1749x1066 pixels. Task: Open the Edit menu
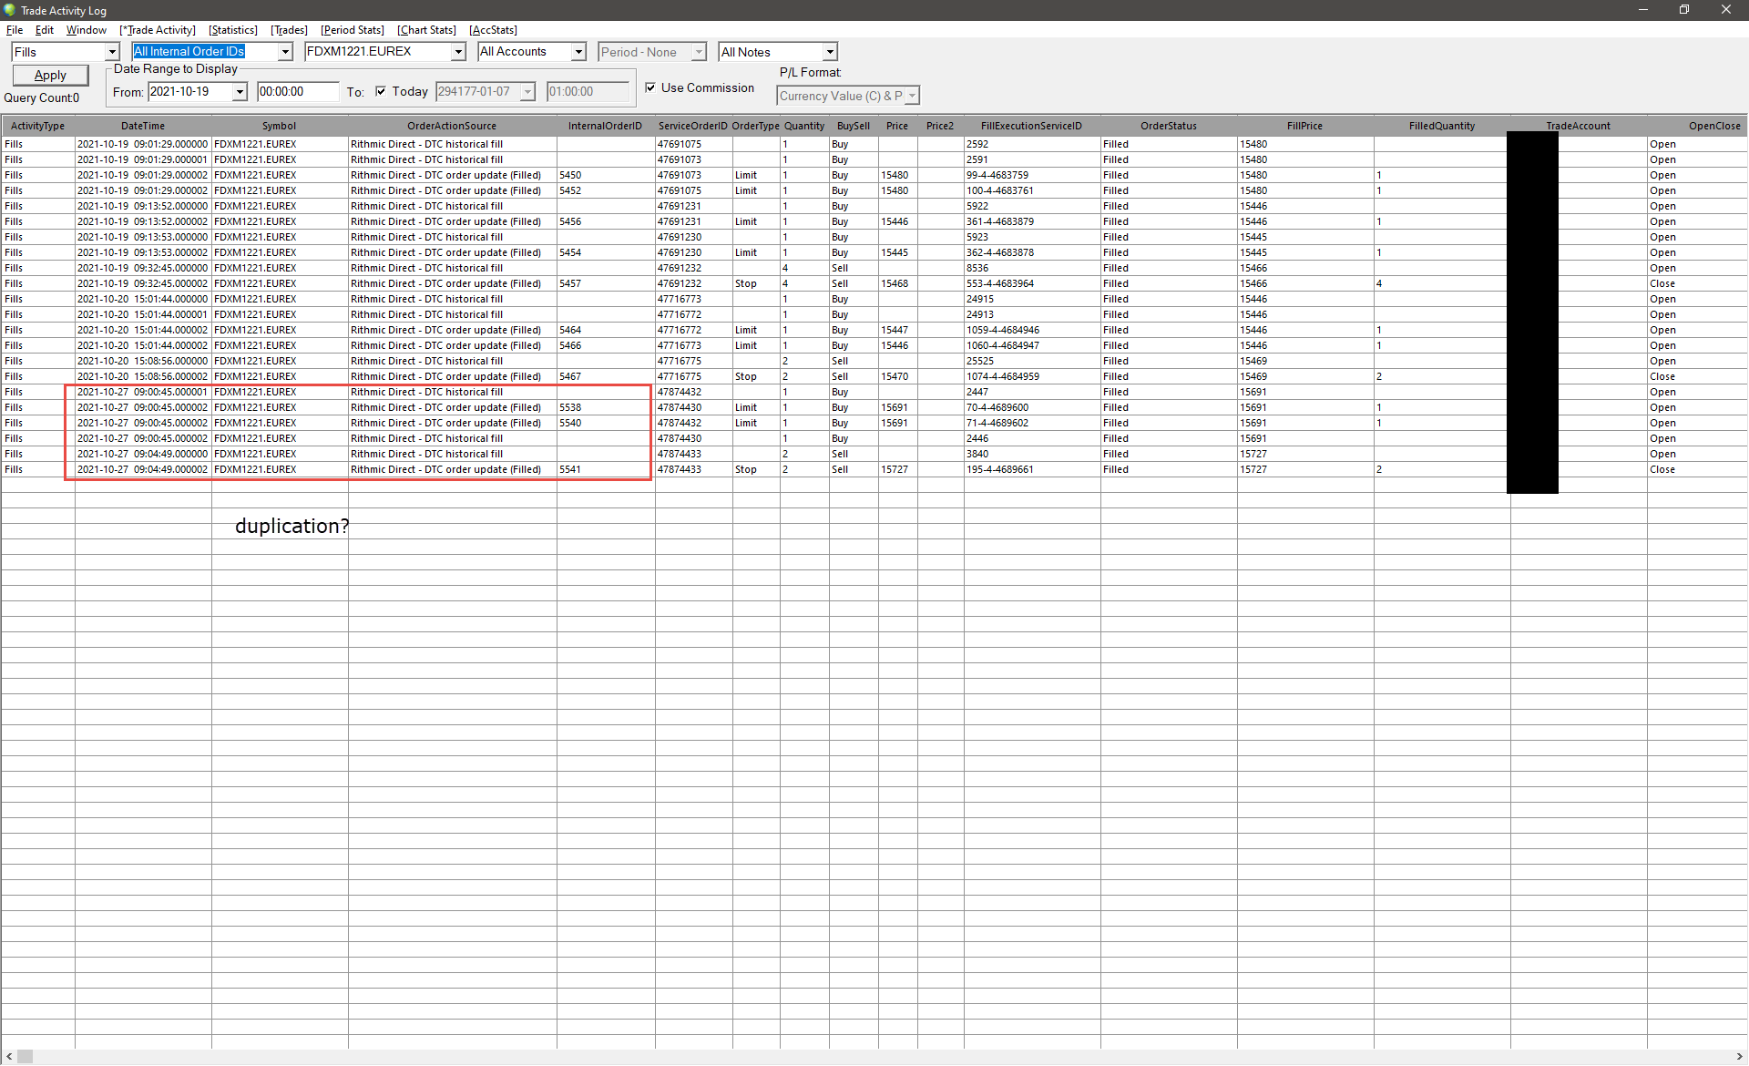click(44, 30)
